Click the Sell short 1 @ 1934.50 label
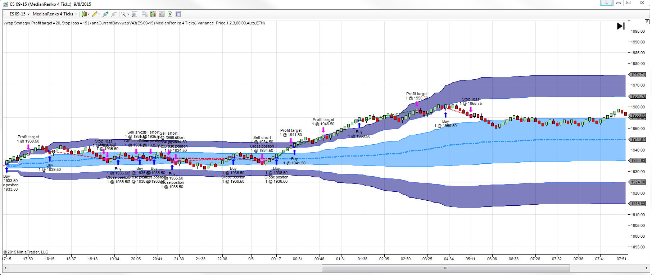The height and width of the screenshot is (275, 652). coord(262,140)
